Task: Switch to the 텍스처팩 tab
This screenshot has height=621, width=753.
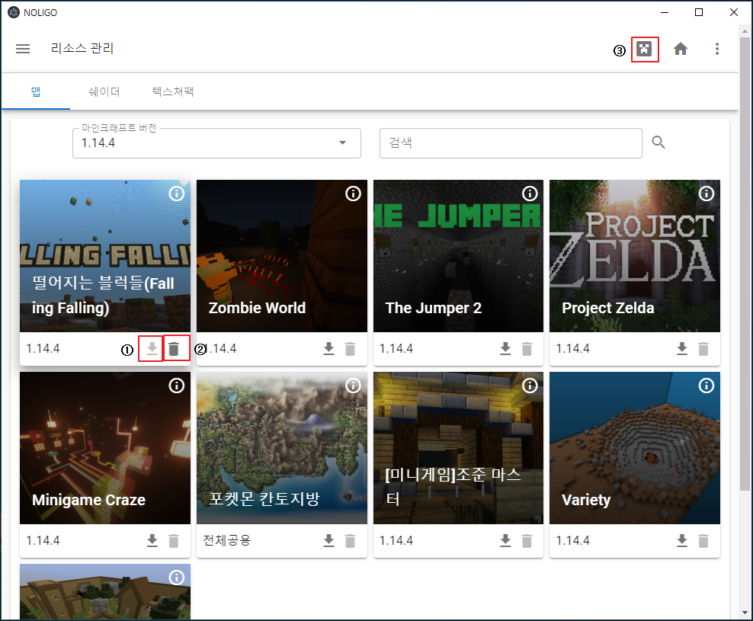Action: (x=173, y=91)
